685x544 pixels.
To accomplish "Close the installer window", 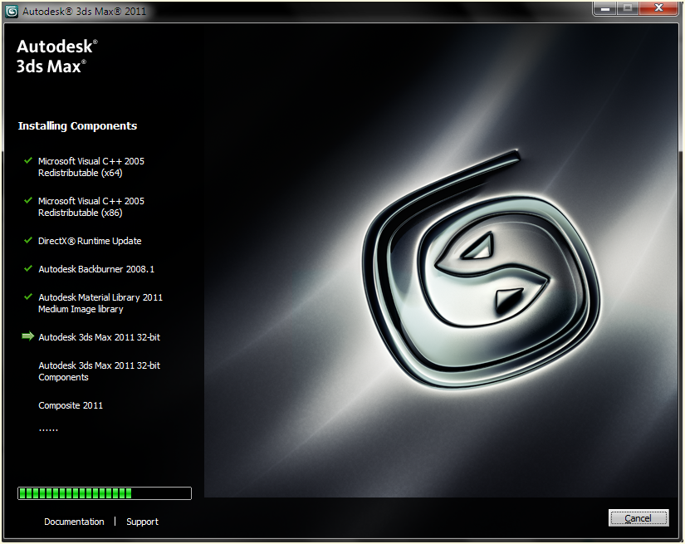I will pyautogui.click(x=658, y=8).
